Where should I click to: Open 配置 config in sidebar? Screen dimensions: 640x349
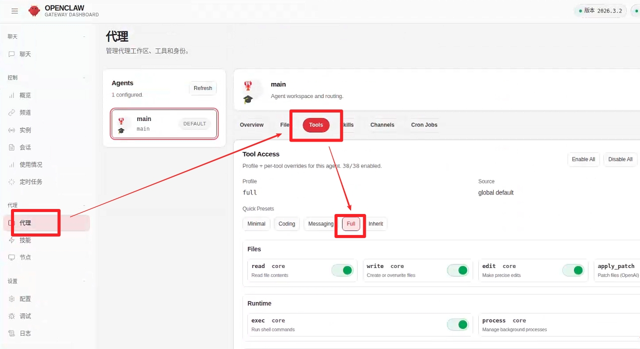(46, 298)
